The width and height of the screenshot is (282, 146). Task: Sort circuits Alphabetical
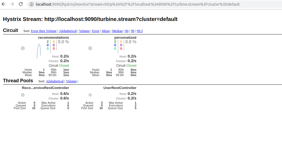click(68, 31)
